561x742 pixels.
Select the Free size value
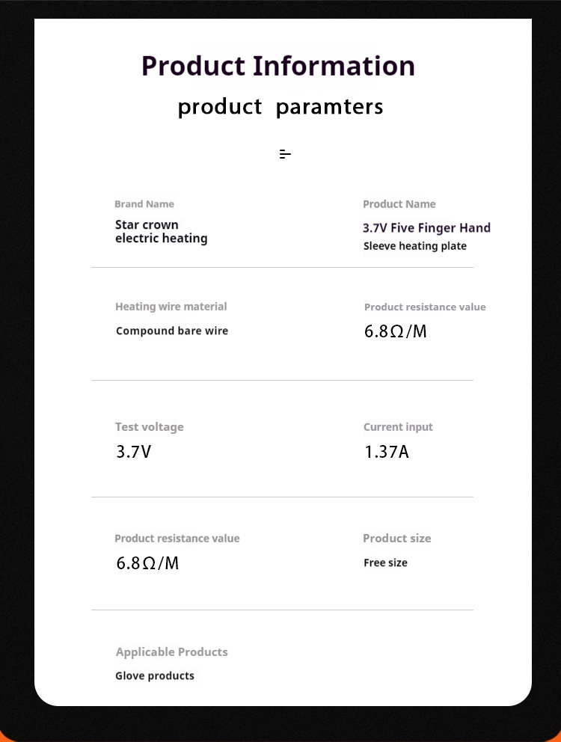[x=385, y=562]
